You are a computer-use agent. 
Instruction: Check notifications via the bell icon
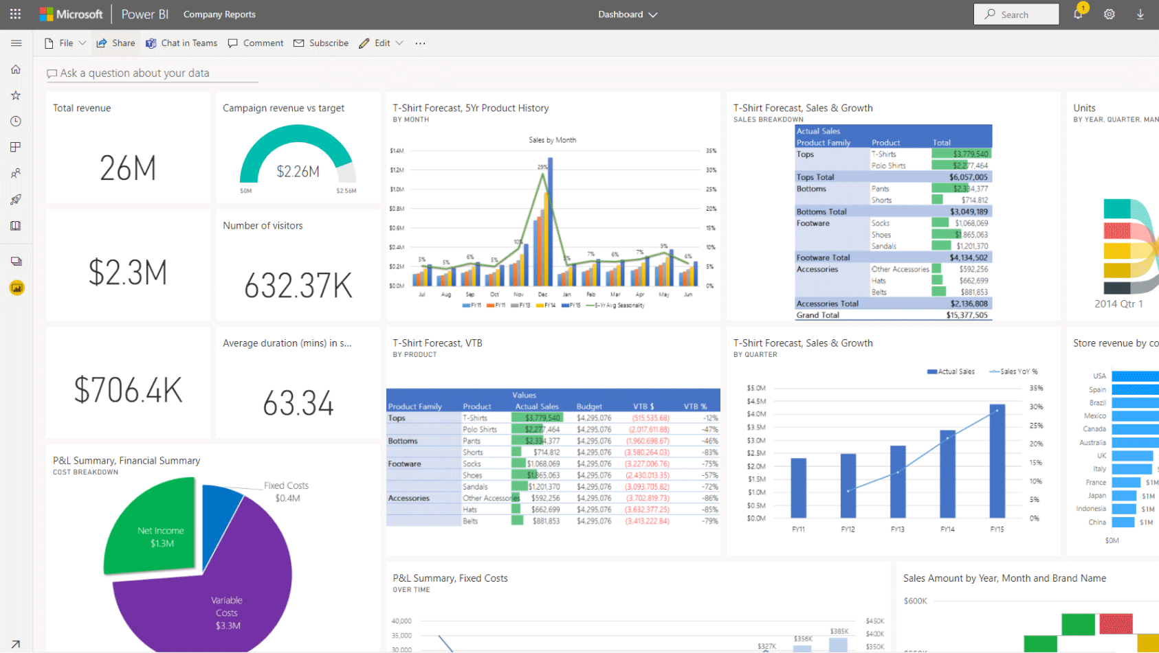[x=1078, y=14]
